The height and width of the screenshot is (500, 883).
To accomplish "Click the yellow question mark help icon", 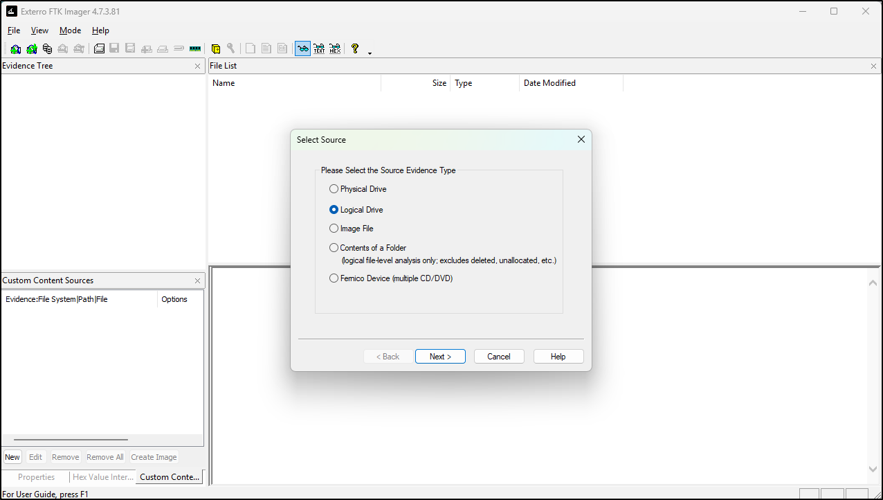I will pyautogui.click(x=355, y=48).
